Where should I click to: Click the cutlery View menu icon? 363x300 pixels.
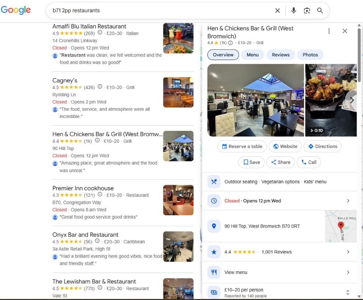point(214,272)
